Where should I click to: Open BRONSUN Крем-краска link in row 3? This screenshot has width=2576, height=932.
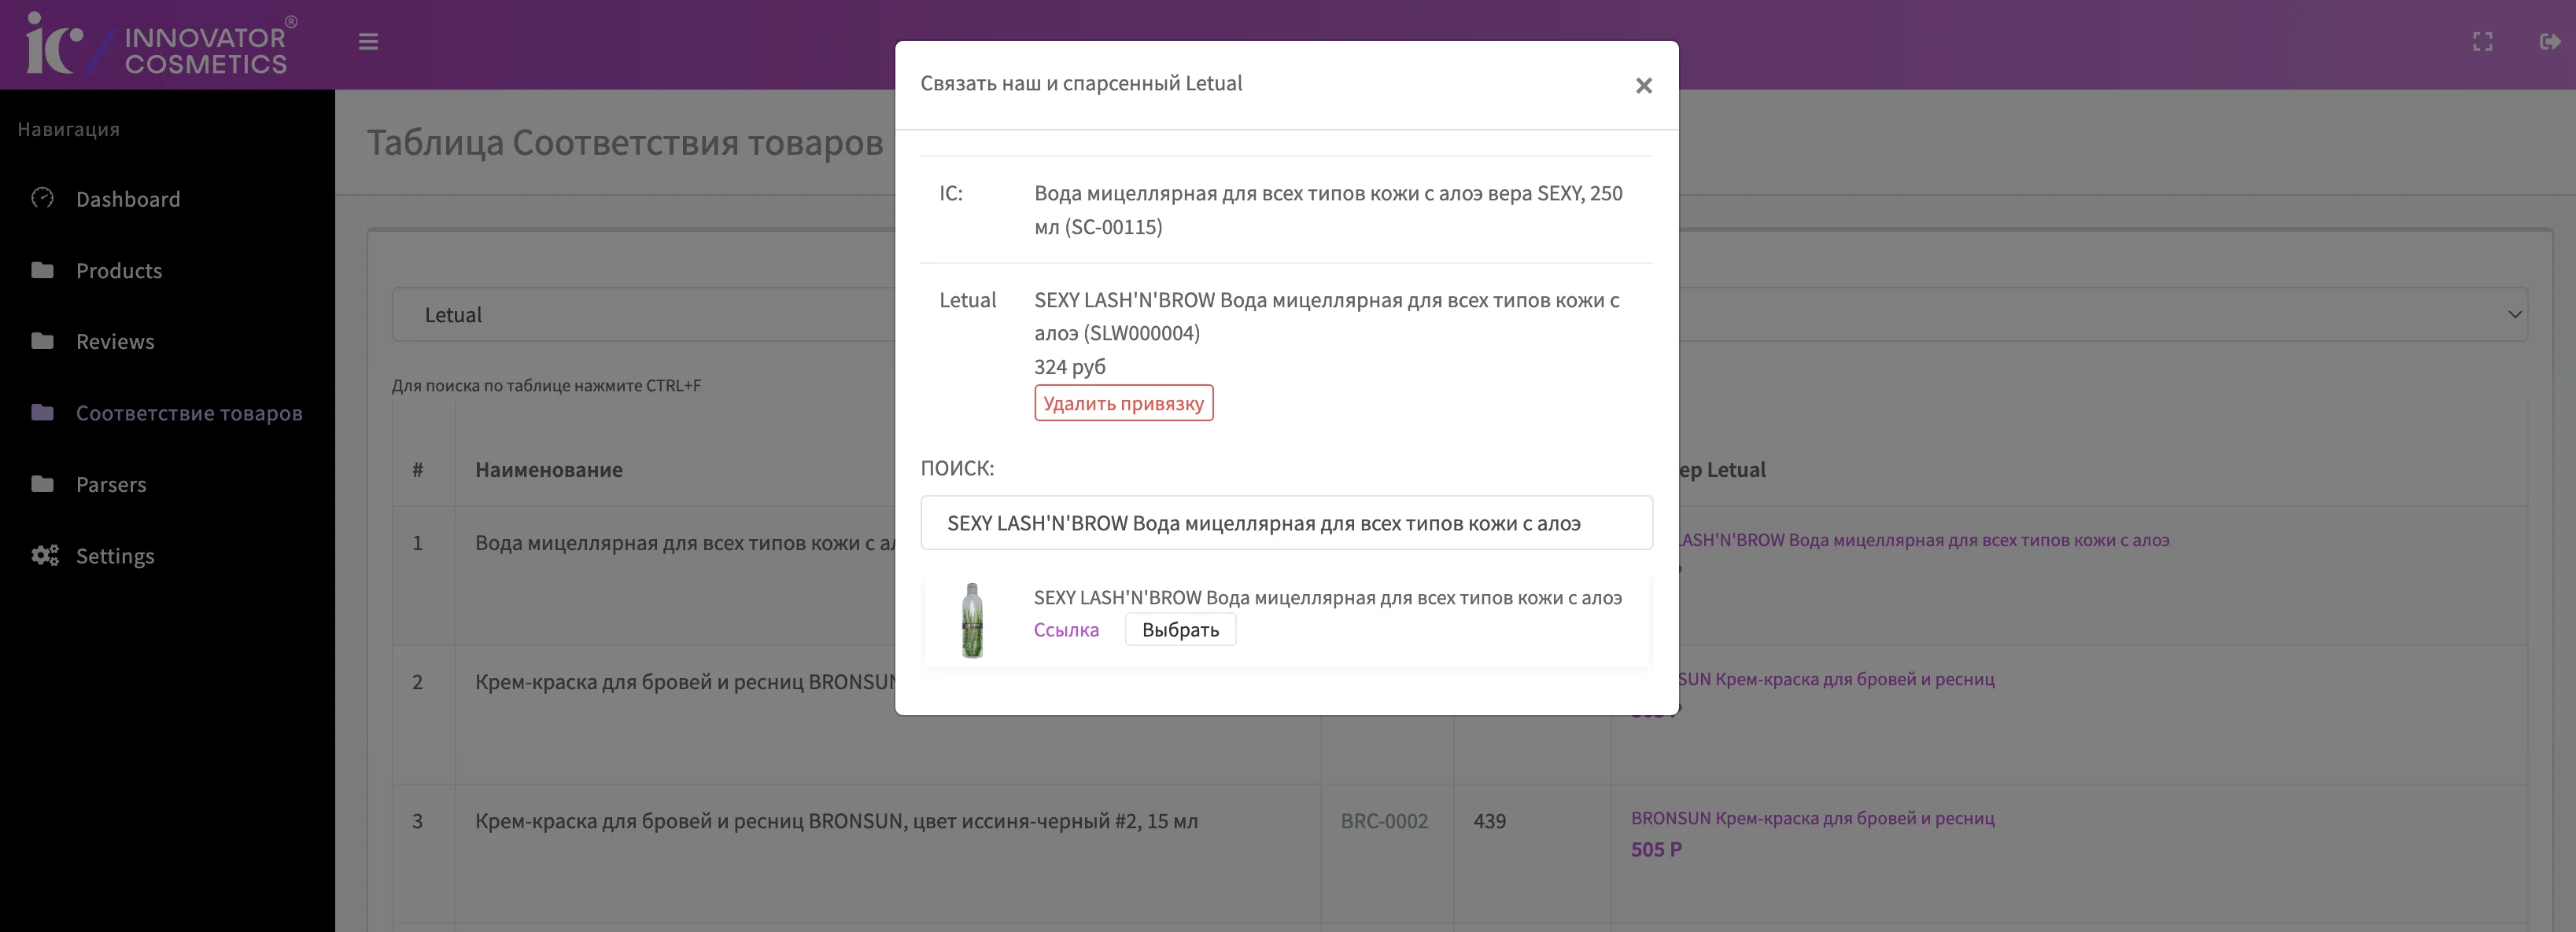point(1811,818)
